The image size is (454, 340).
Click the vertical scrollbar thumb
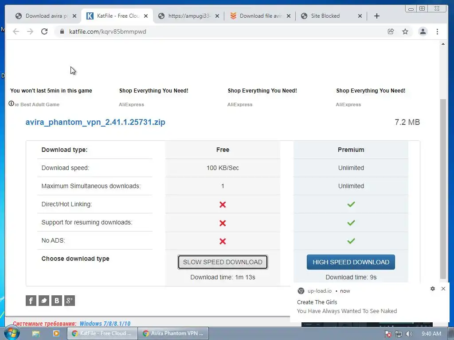pyautogui.click(x=443, y=189)
